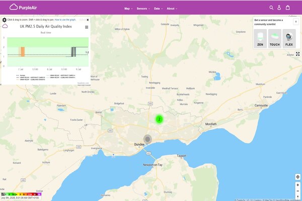
Task: Click the UK PM2.5 Daily Air Quality Index title
Action: click(46, 26)
